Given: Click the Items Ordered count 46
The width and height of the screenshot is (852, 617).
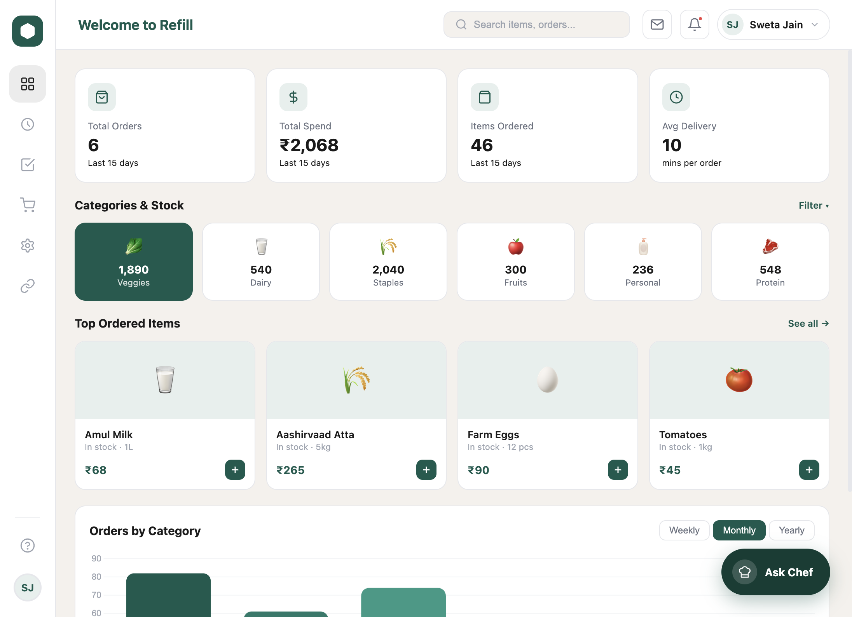Looking at the screenshot, I should pos(482,145).
